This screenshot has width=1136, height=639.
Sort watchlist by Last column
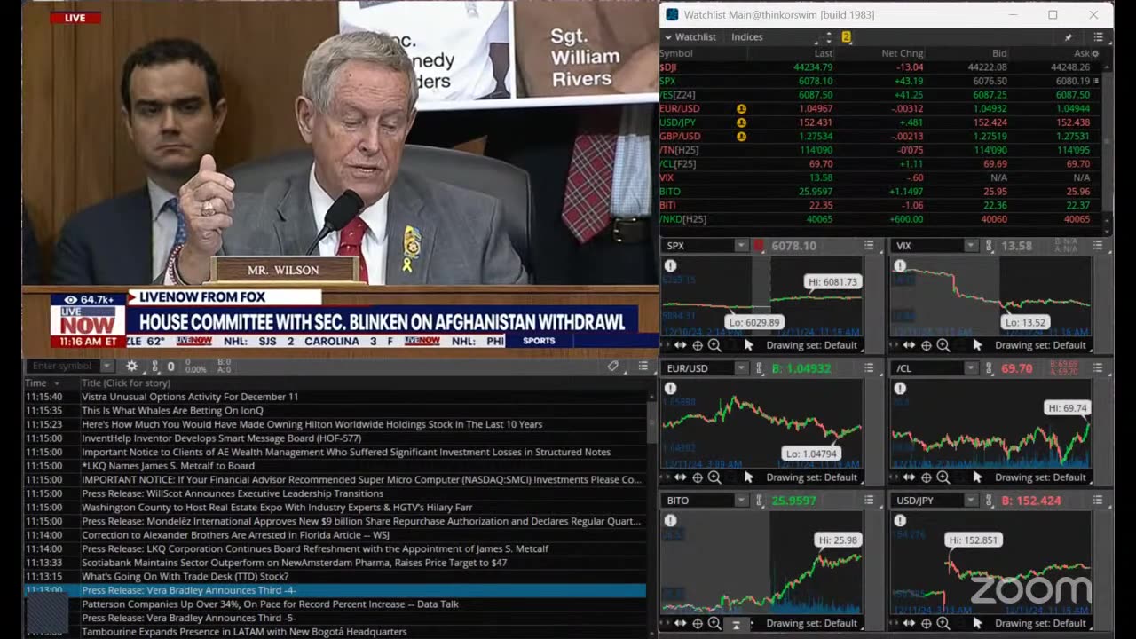tap(823, 53)
